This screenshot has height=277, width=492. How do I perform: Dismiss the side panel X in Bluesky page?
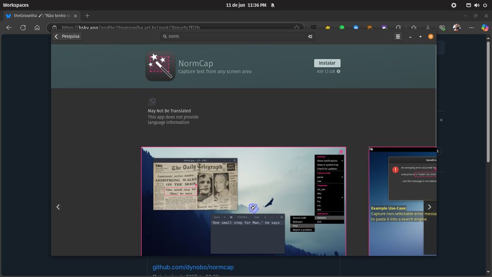tap(441, 120)
